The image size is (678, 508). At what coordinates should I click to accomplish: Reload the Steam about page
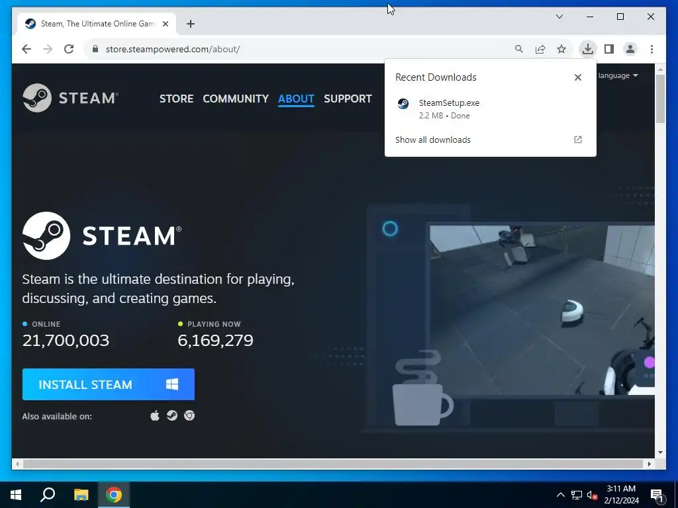pyautogui.click(x=69, y=49)
